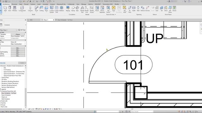This screenshot has height=113, width=202.
Task: Click the Appearance Edit button
Action: tap(18, 56)
